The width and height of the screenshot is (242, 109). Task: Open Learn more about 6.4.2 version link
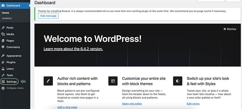point(73,49)
